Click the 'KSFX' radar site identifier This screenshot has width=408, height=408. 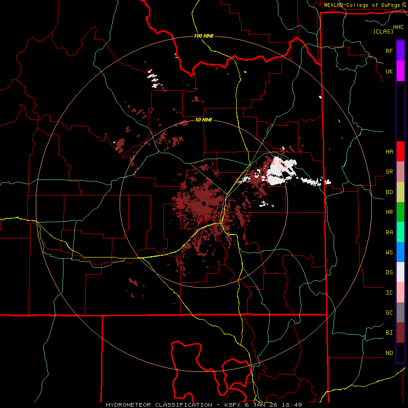pyautogui.click(x=233, y=405)
